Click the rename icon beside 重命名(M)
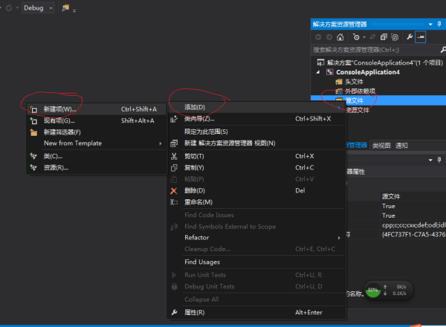 pyautogui.click(x=174, y=202)
